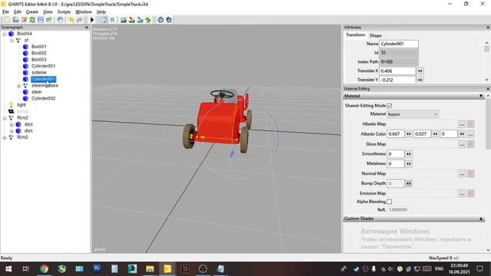Click the transform group icon beside steeringBase
This screenshot has width=491, height=276.
click(x=25, y=85)
